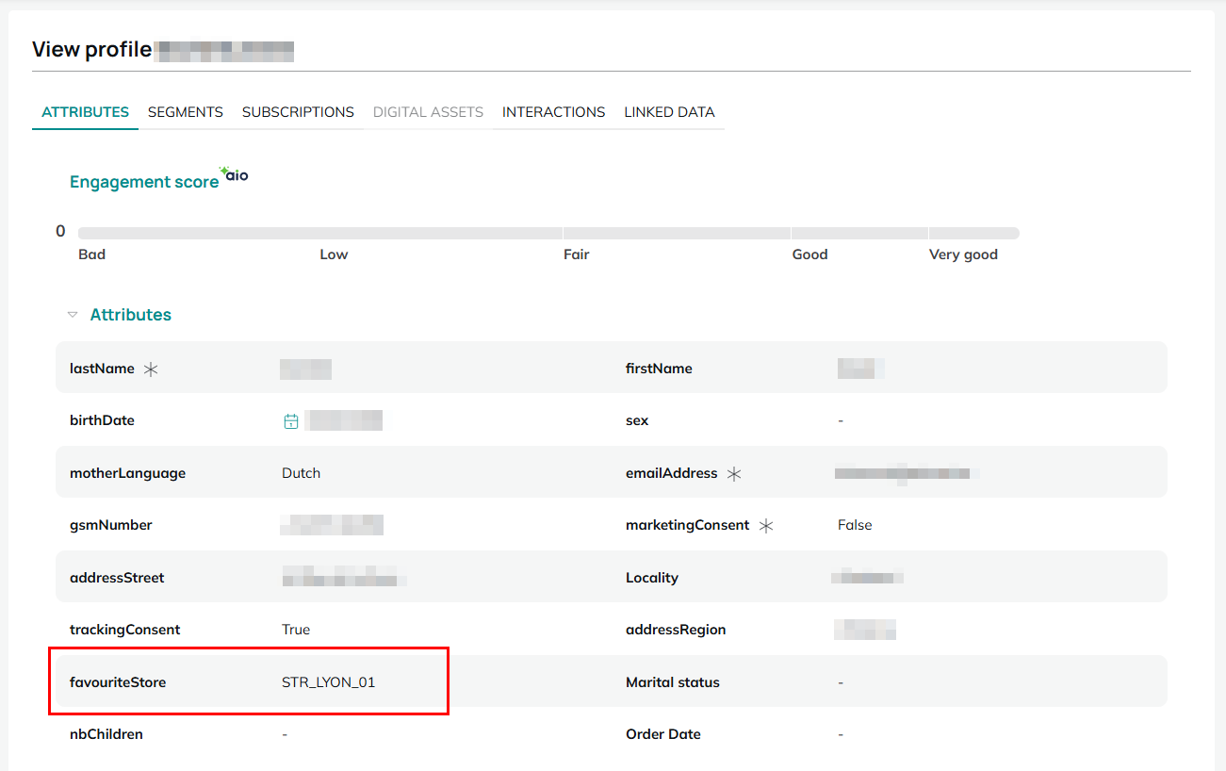
Task: Go to the INTERACTIONS tab
Action: pyautogui.click(x=553, y=112)
